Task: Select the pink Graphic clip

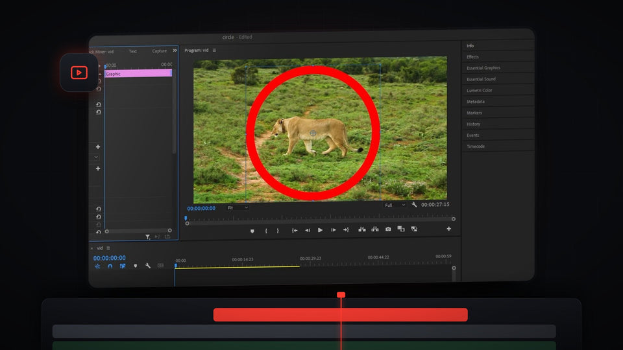Action: (138, 73)
